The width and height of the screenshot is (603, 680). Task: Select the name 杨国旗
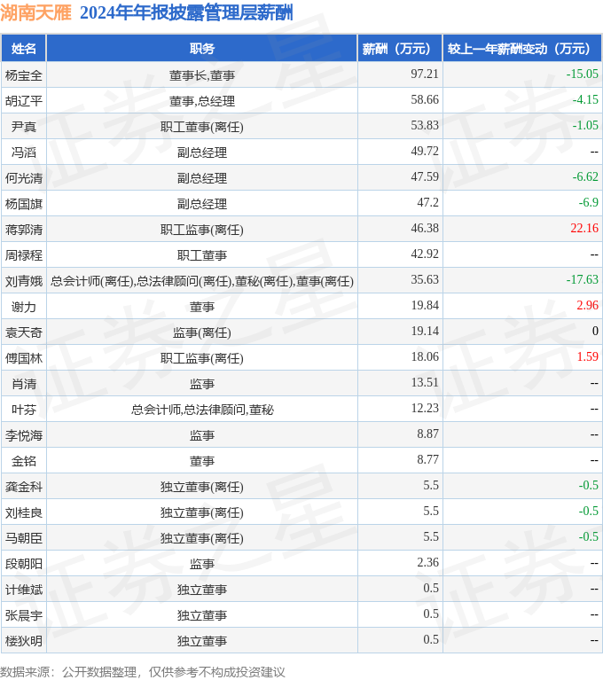click(23, 204)
